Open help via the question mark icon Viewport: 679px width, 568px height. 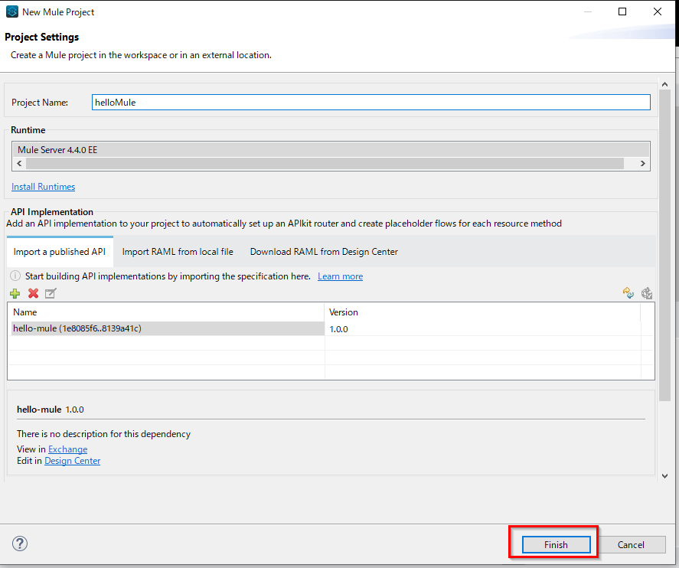click(x=19, y=544)
